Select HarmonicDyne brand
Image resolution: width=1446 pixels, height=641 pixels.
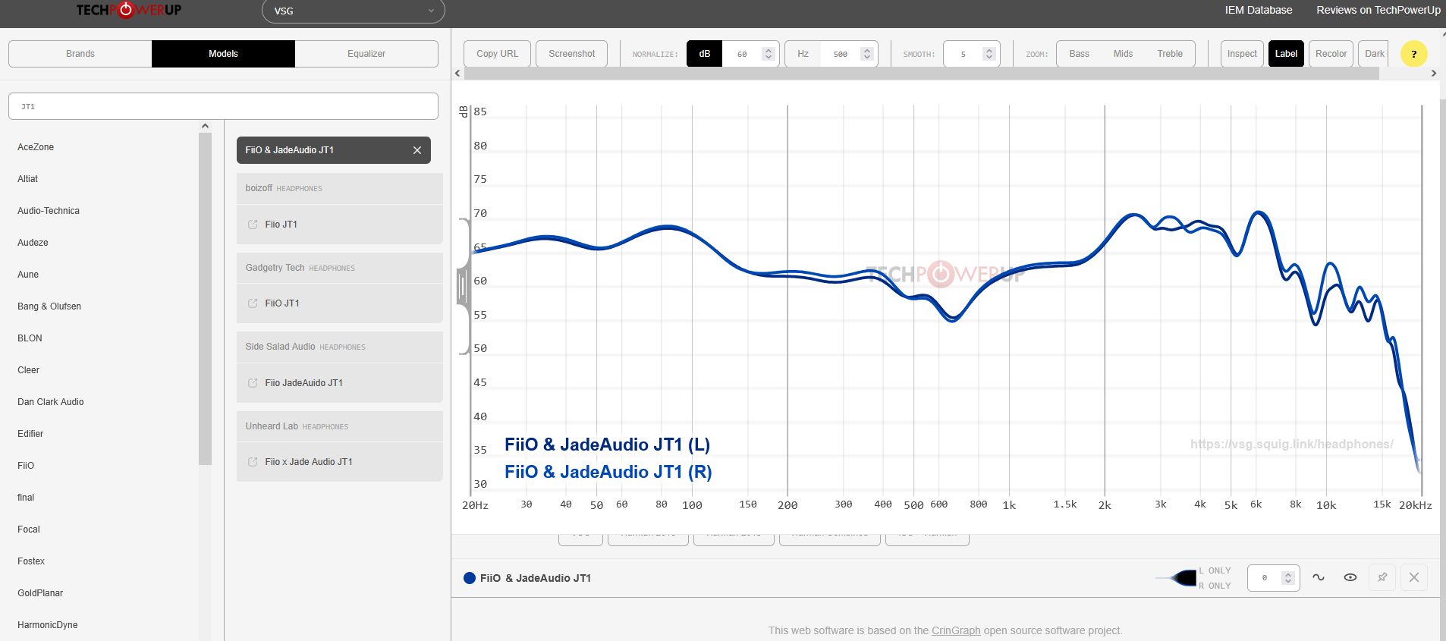(48, 625)
